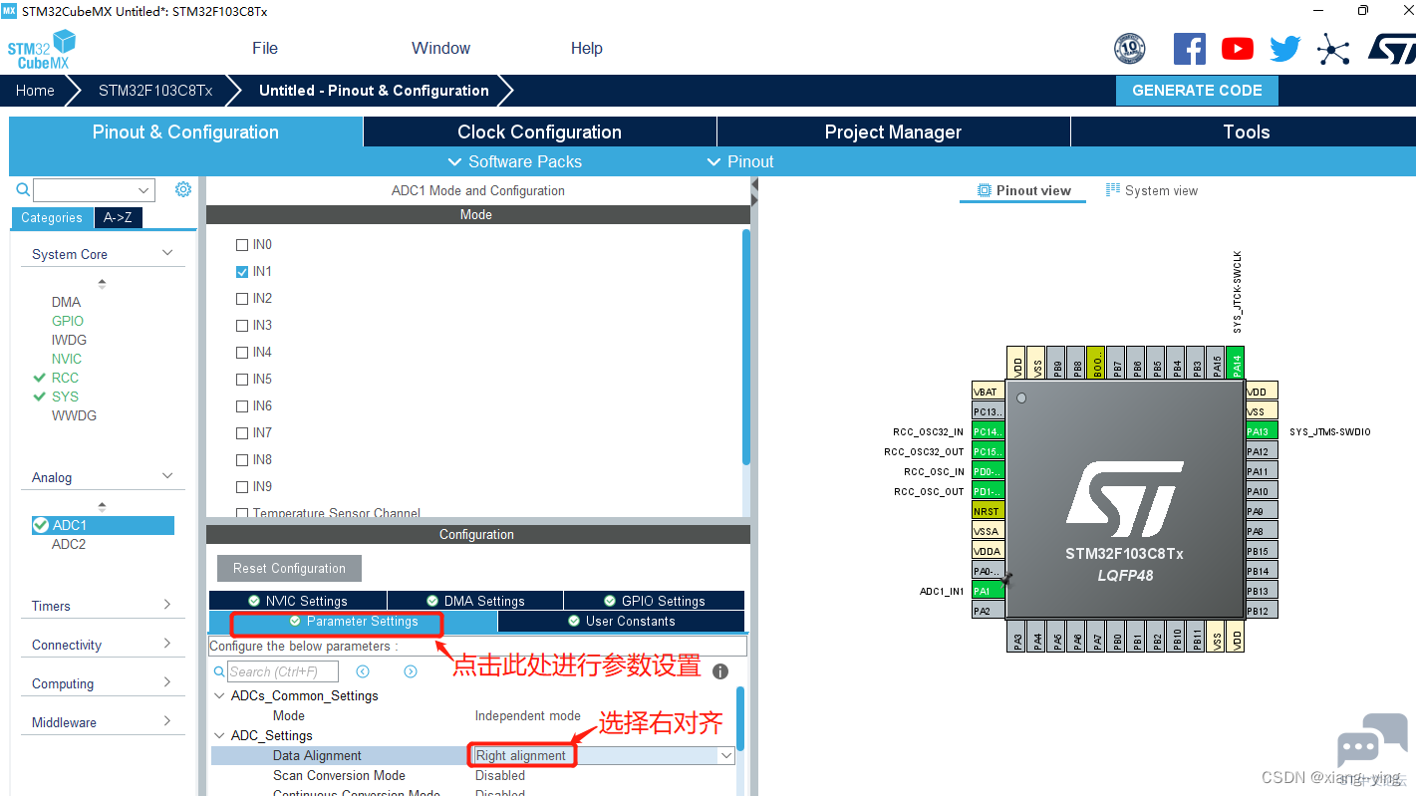
Task: Switch to System view
Action: point(1152,190)
